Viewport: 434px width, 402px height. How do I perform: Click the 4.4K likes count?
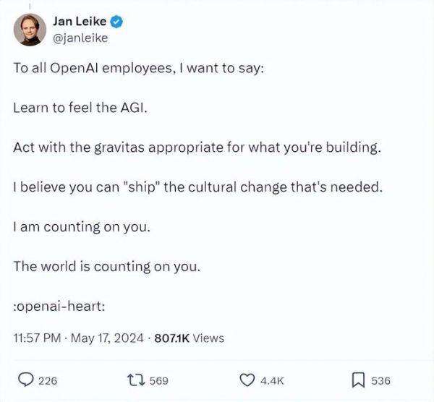coord(272,381)
